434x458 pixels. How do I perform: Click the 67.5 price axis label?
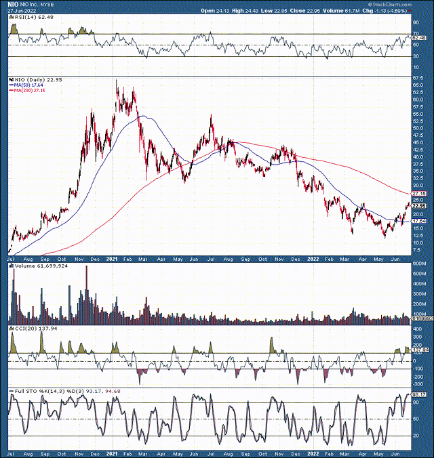[418, 78]
